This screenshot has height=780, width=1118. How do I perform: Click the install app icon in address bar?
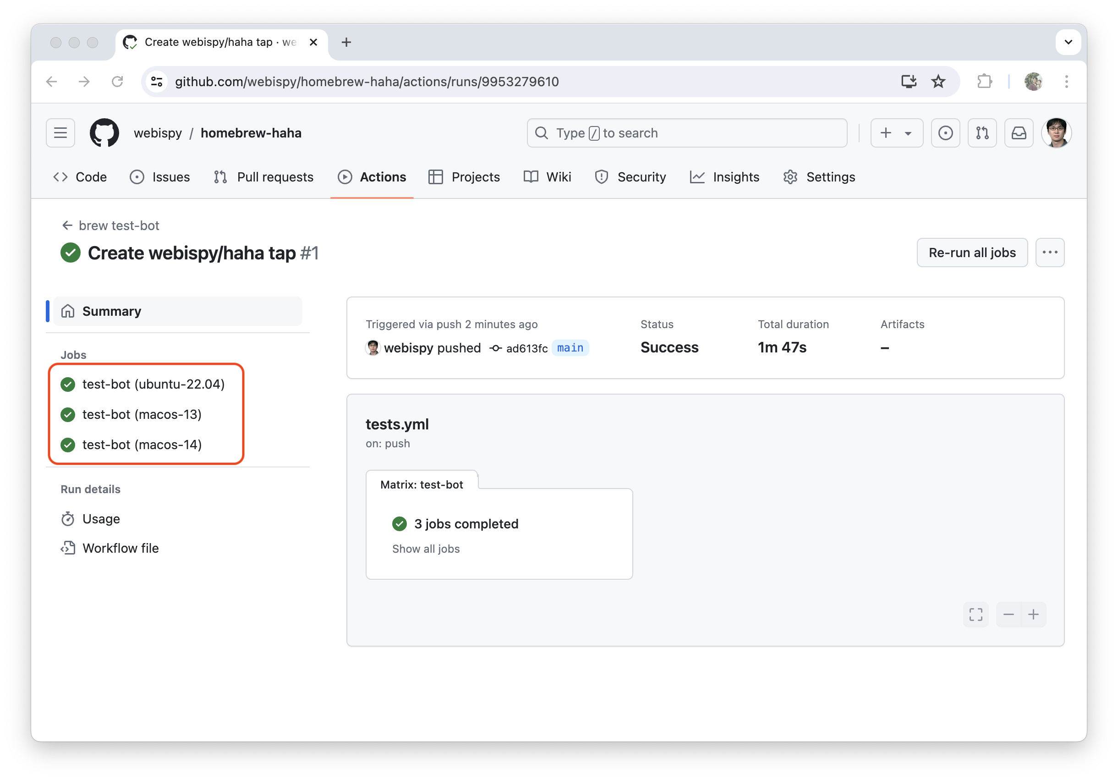909,81
